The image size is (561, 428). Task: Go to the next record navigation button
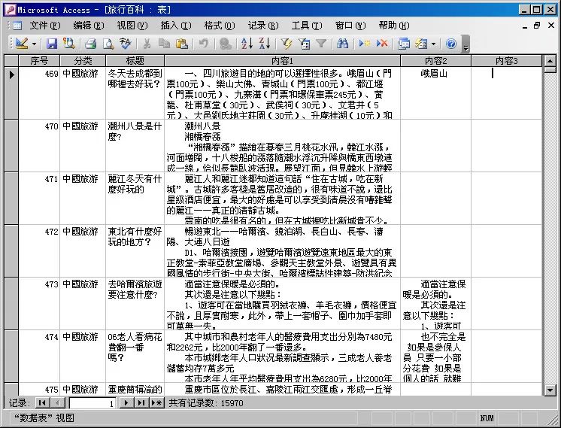coord(126,403)
